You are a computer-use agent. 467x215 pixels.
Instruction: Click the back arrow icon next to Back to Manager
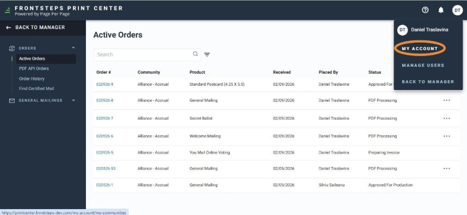[x=8, y=27]
